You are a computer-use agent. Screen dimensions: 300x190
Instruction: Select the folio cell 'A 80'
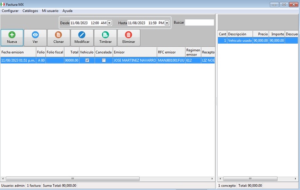(x=41, y=60)
